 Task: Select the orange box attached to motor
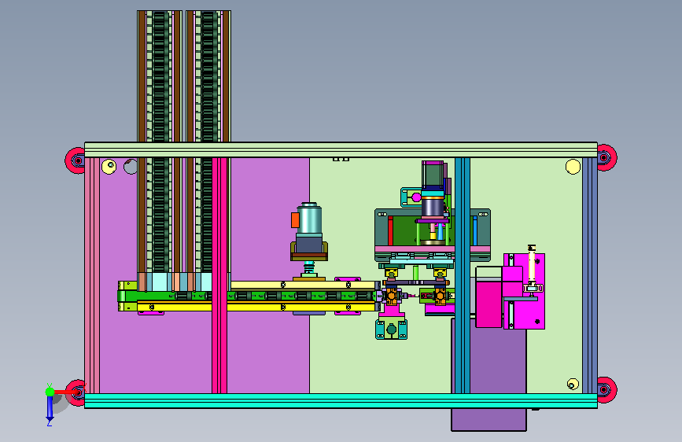pos(295,220)
